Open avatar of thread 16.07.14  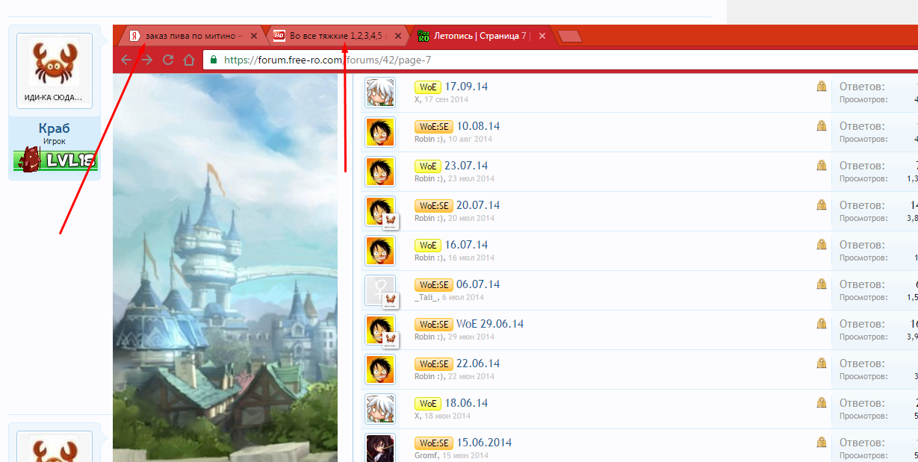(x=380, y=251)
